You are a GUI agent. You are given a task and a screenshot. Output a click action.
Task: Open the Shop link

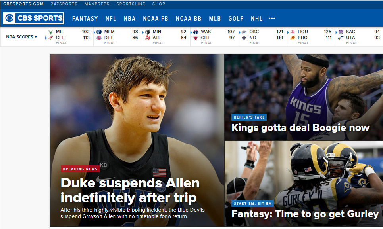(x=158, y=4)
